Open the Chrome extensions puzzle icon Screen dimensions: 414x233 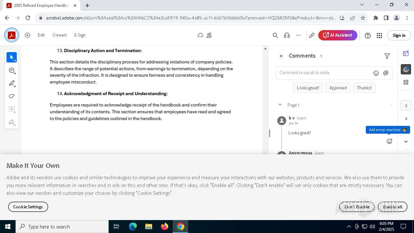click(x=376, y=18)
